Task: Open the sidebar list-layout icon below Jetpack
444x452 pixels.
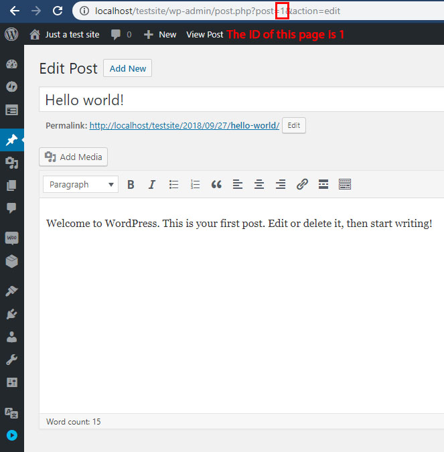Action: pos(12,110)
